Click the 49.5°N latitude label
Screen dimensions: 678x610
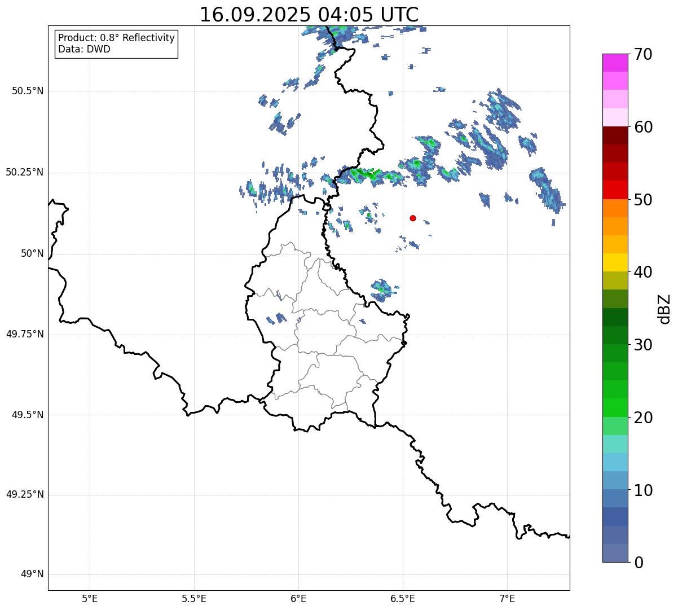click(28, 415)
